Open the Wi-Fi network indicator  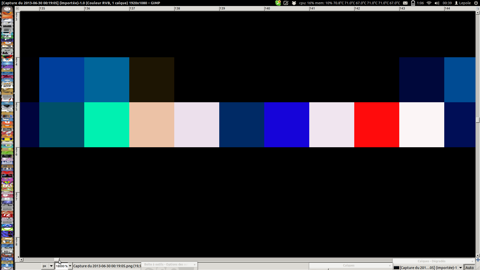[x=429, y=3]
